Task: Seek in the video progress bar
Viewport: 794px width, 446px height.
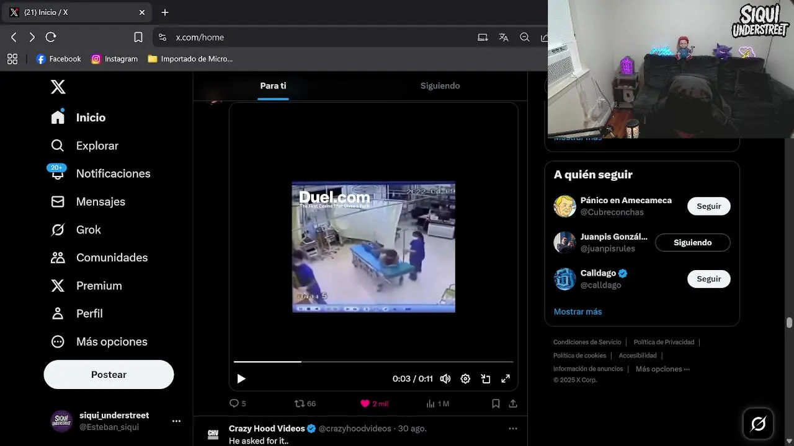Action: [373, 361]
